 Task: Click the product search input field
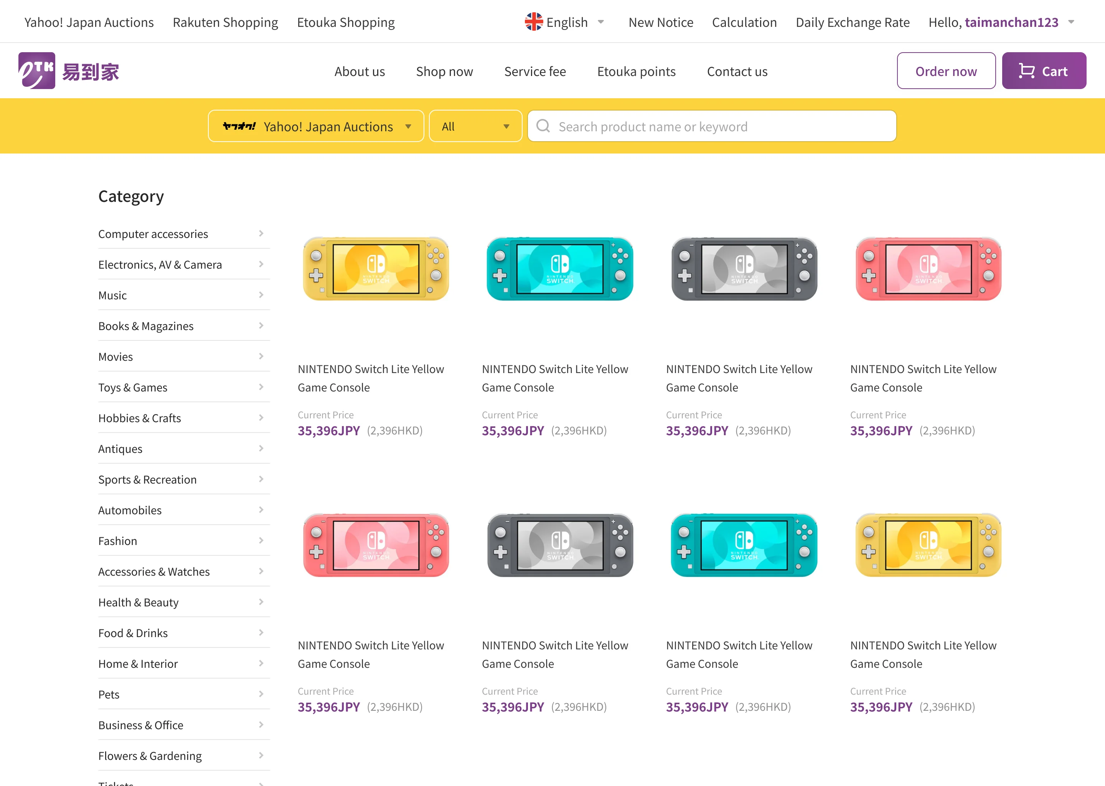(721, 126)
